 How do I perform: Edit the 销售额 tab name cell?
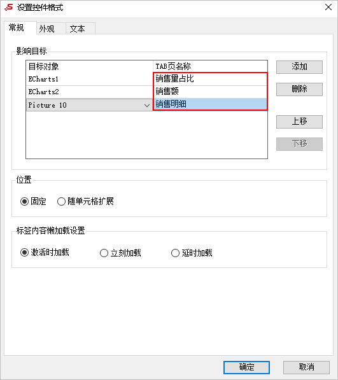pyautogui.click(x=210, y=92)
